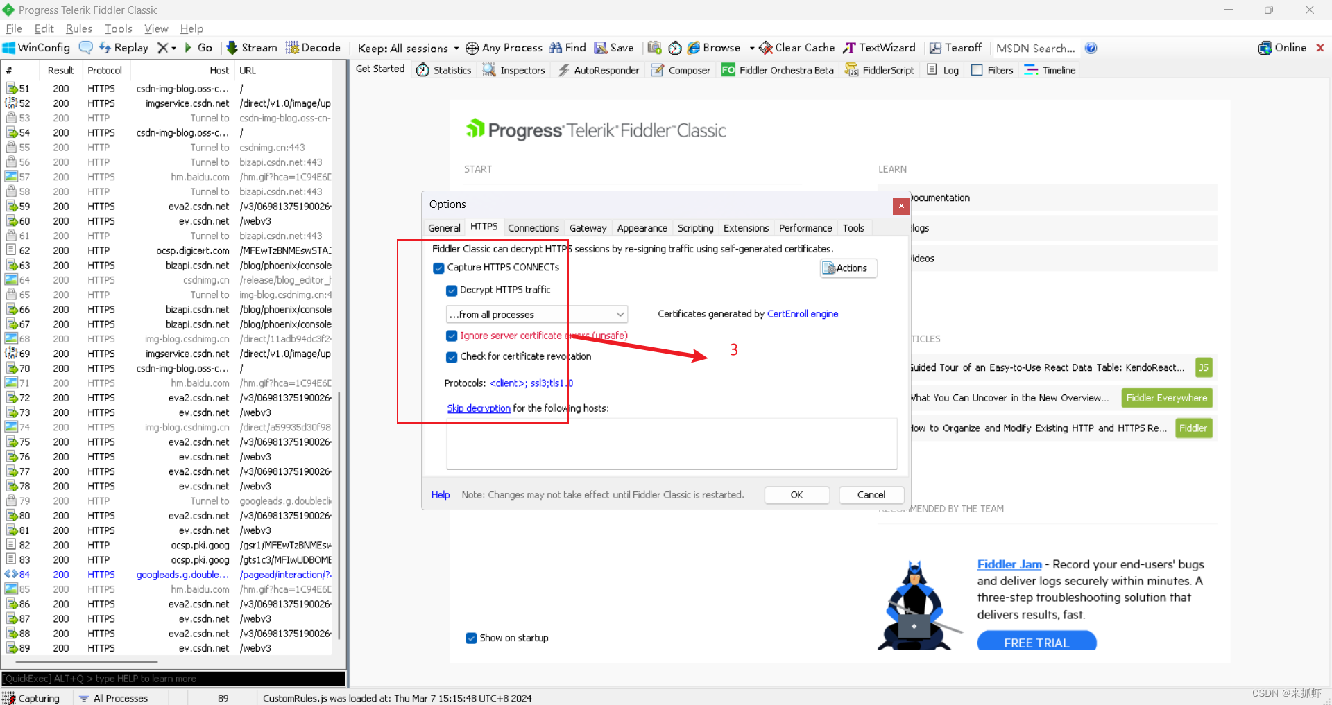Click the comment speech bubble icon
The width and height of the screenshot is (1332, 705).
86,48
